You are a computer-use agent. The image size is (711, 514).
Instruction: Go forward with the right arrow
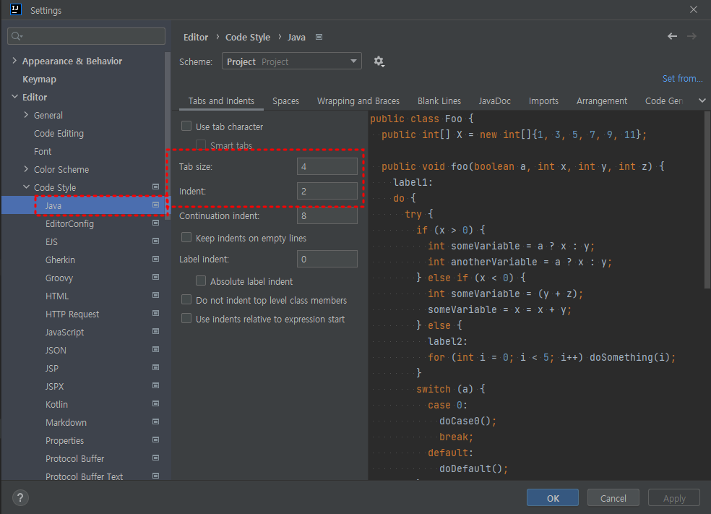click(691, 36)
